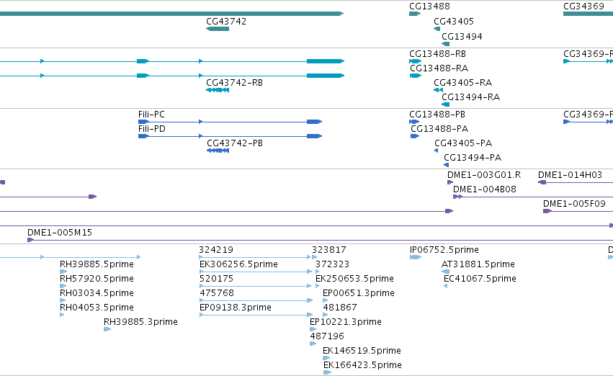Viewport: 613px width, 376px height.
Task: Select the 475768 feature label
Action: 217,294
